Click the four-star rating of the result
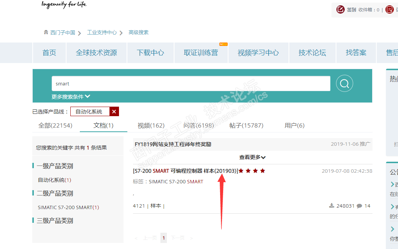This screenshot has width=398, height=249. tap(252, 171)
